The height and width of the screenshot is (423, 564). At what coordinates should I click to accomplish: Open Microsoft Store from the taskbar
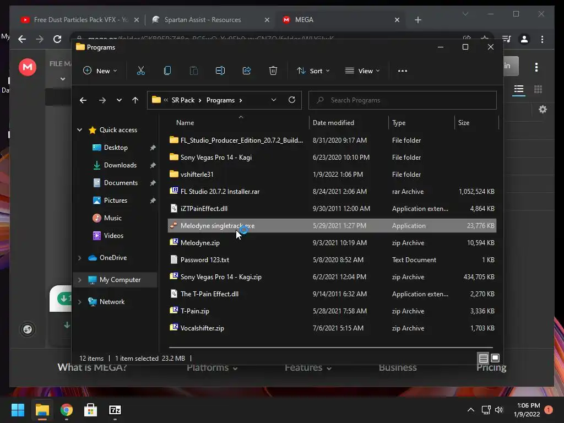[x=91, y=410]
